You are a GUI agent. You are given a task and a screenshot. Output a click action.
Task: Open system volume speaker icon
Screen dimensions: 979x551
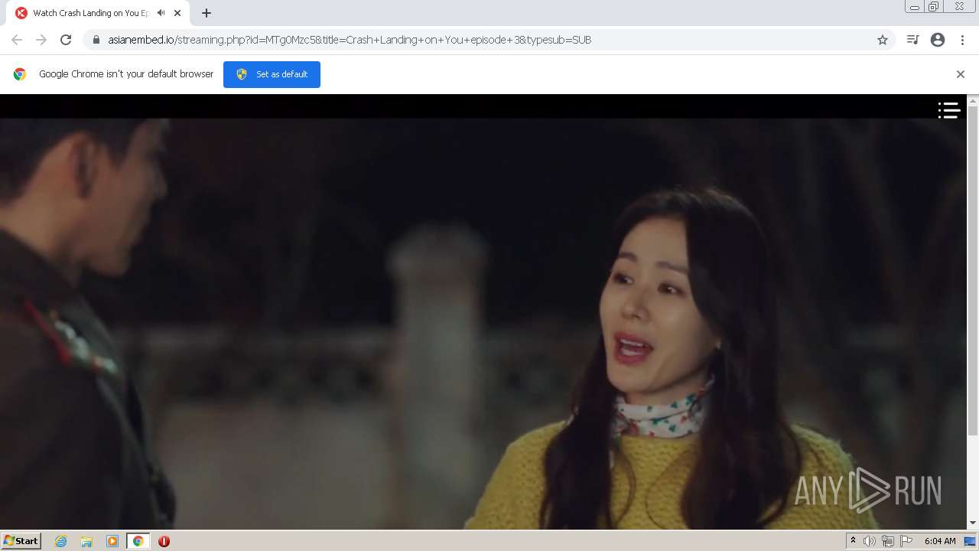[870, 541]
